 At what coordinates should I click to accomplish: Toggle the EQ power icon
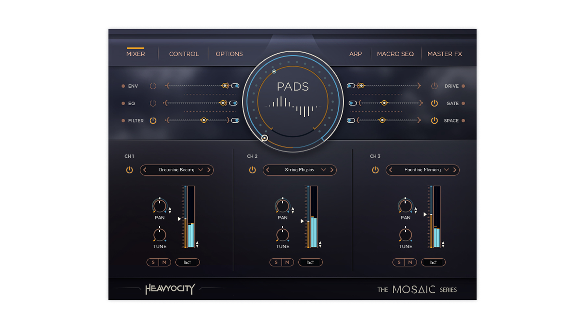pos(153,103)
